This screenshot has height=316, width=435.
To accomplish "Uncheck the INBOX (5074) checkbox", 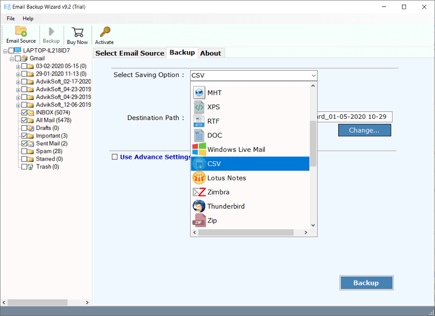I will [x=24, y=112].
